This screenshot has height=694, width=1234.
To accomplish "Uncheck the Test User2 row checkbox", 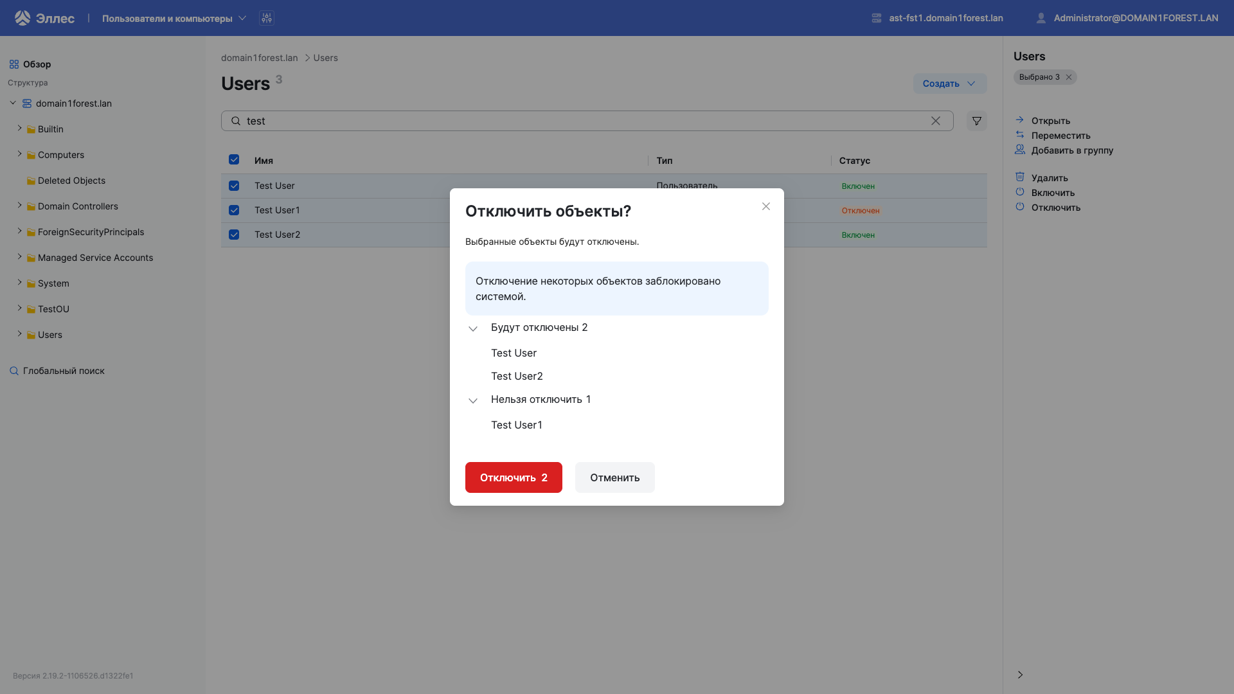I will click(x=234, y=235).
